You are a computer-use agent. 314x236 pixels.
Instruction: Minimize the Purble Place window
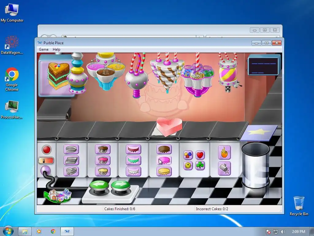click(256, 43)
